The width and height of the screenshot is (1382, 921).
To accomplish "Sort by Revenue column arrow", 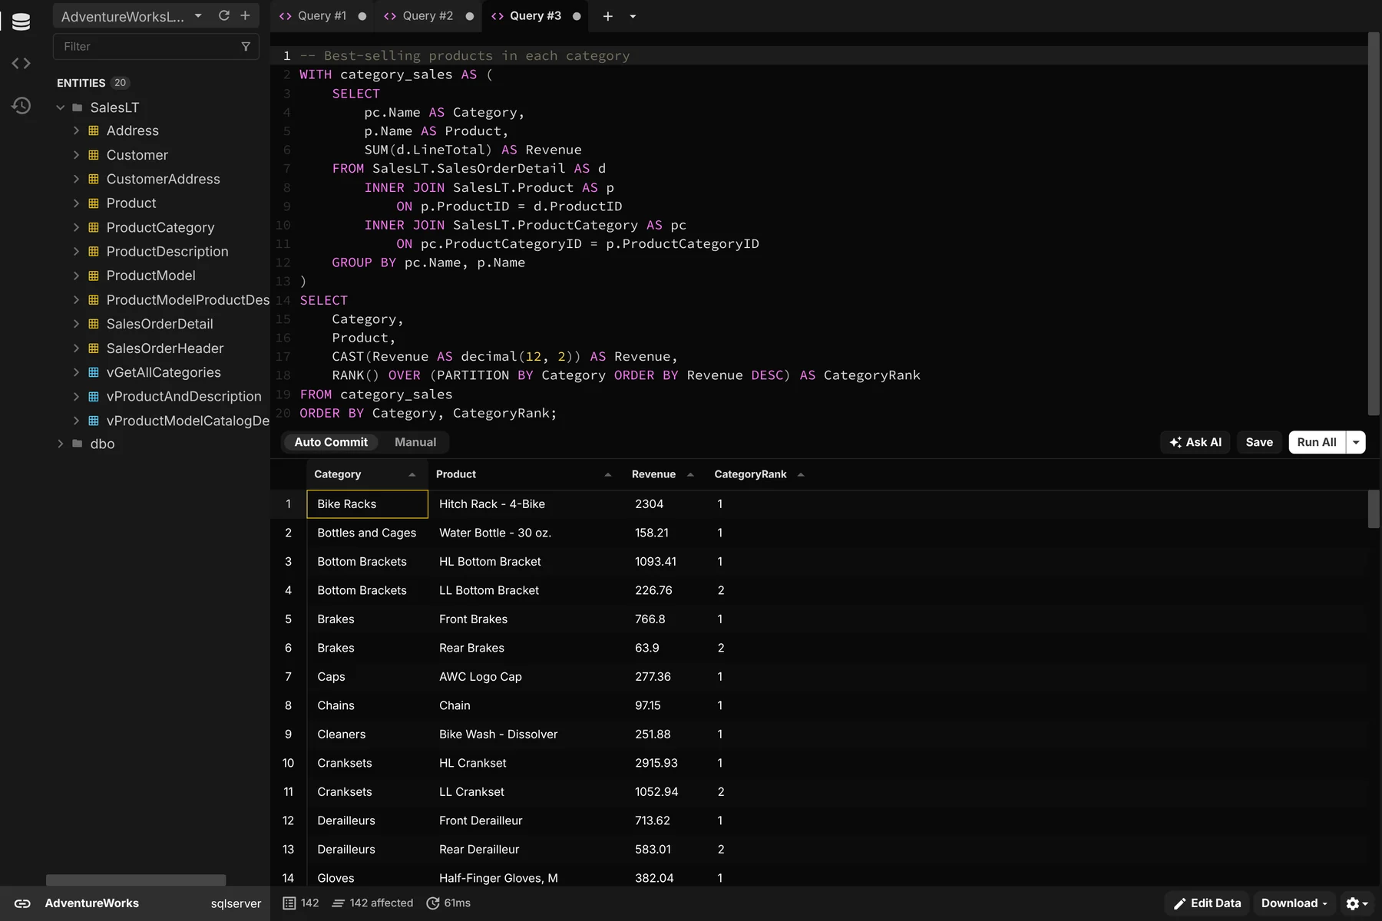I will 690,474.
